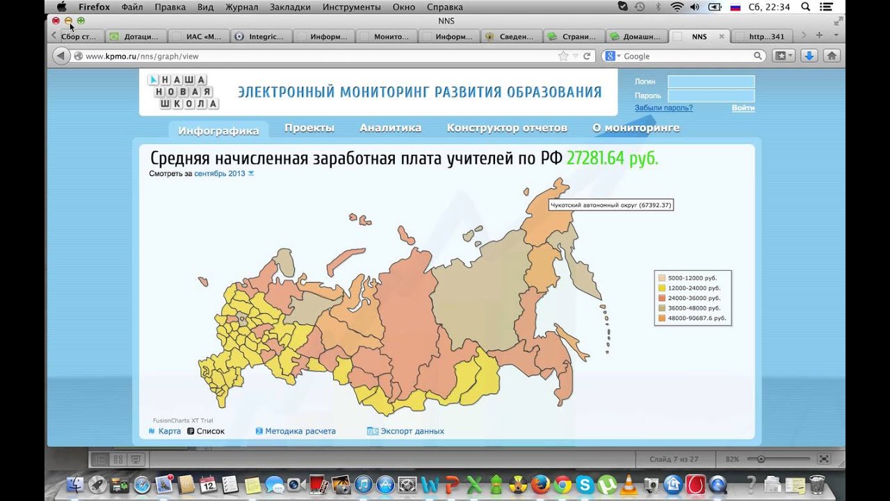
Task: Open the Проекты section
Action: 309,128
